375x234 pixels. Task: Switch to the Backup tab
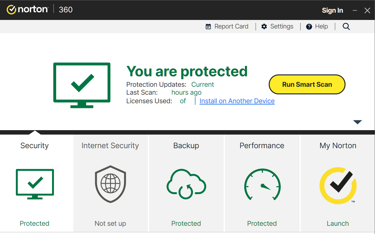pos(186,146)
